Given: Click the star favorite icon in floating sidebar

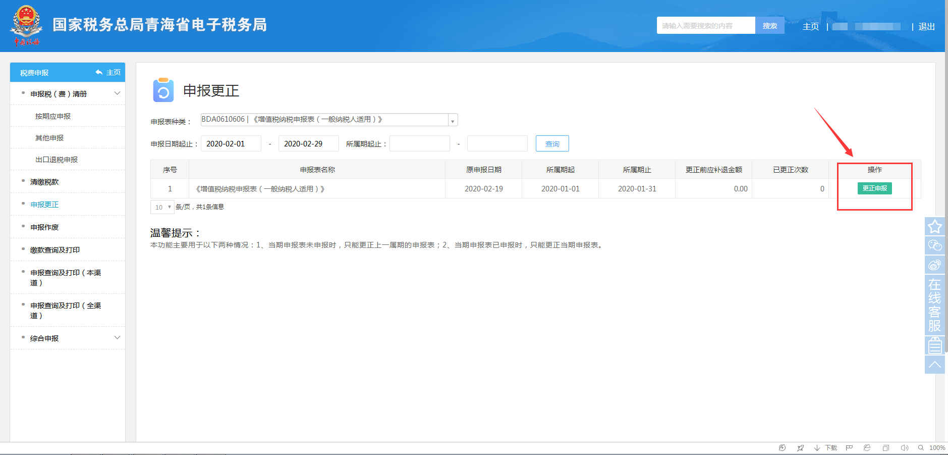Looking at the screenshot, I should 934,226.
